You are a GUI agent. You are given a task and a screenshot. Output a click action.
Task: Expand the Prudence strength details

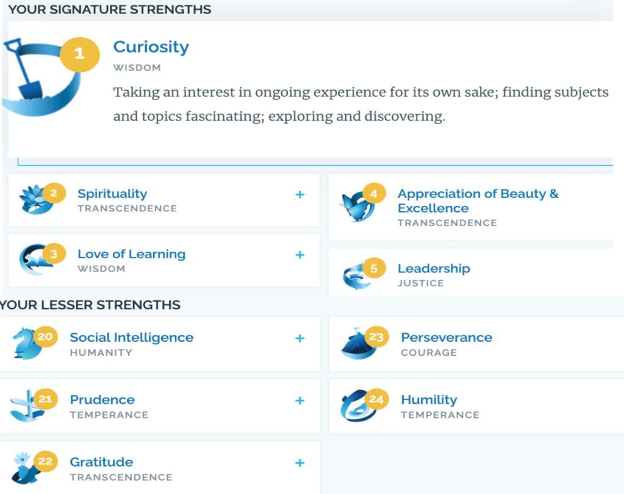[299, 400]
